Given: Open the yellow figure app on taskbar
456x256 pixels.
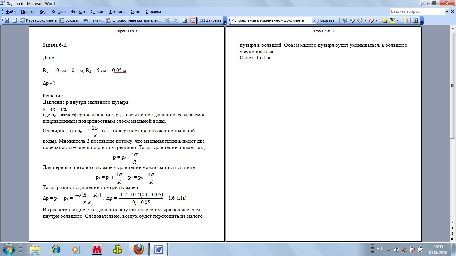Looking at the screenshot, I should coord(118,249).
